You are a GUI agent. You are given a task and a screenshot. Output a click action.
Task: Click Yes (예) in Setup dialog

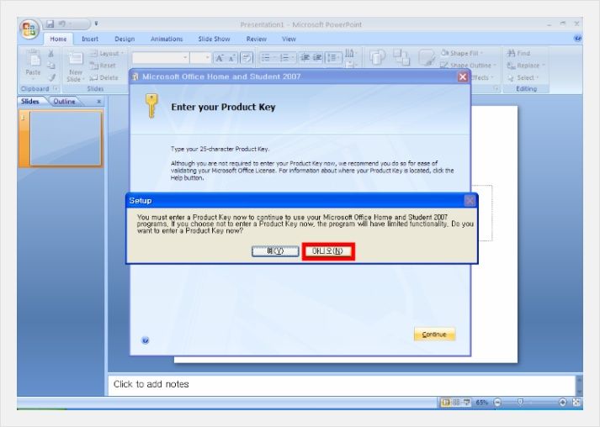275,251
